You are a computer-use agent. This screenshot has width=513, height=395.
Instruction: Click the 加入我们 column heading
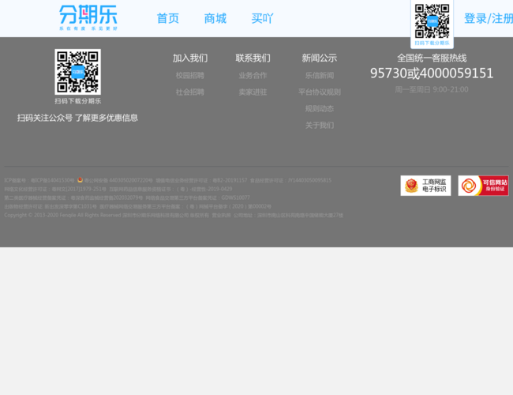click(190, 58)
